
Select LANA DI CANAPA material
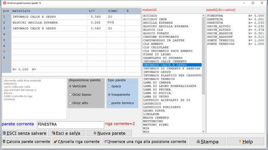pyautogui.click(x=172, y=83)
